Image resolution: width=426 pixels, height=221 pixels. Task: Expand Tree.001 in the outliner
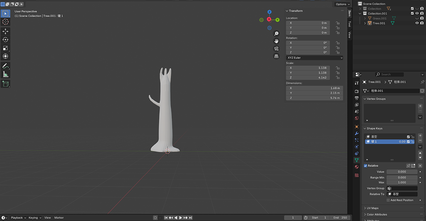pos(365,23)
